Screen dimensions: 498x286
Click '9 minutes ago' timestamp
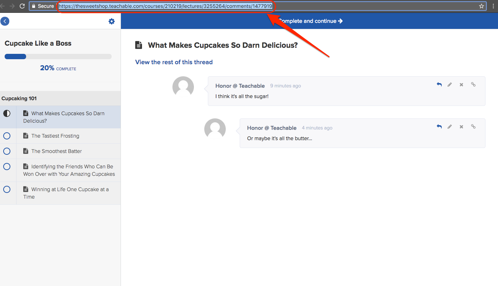tap(285, 86)
